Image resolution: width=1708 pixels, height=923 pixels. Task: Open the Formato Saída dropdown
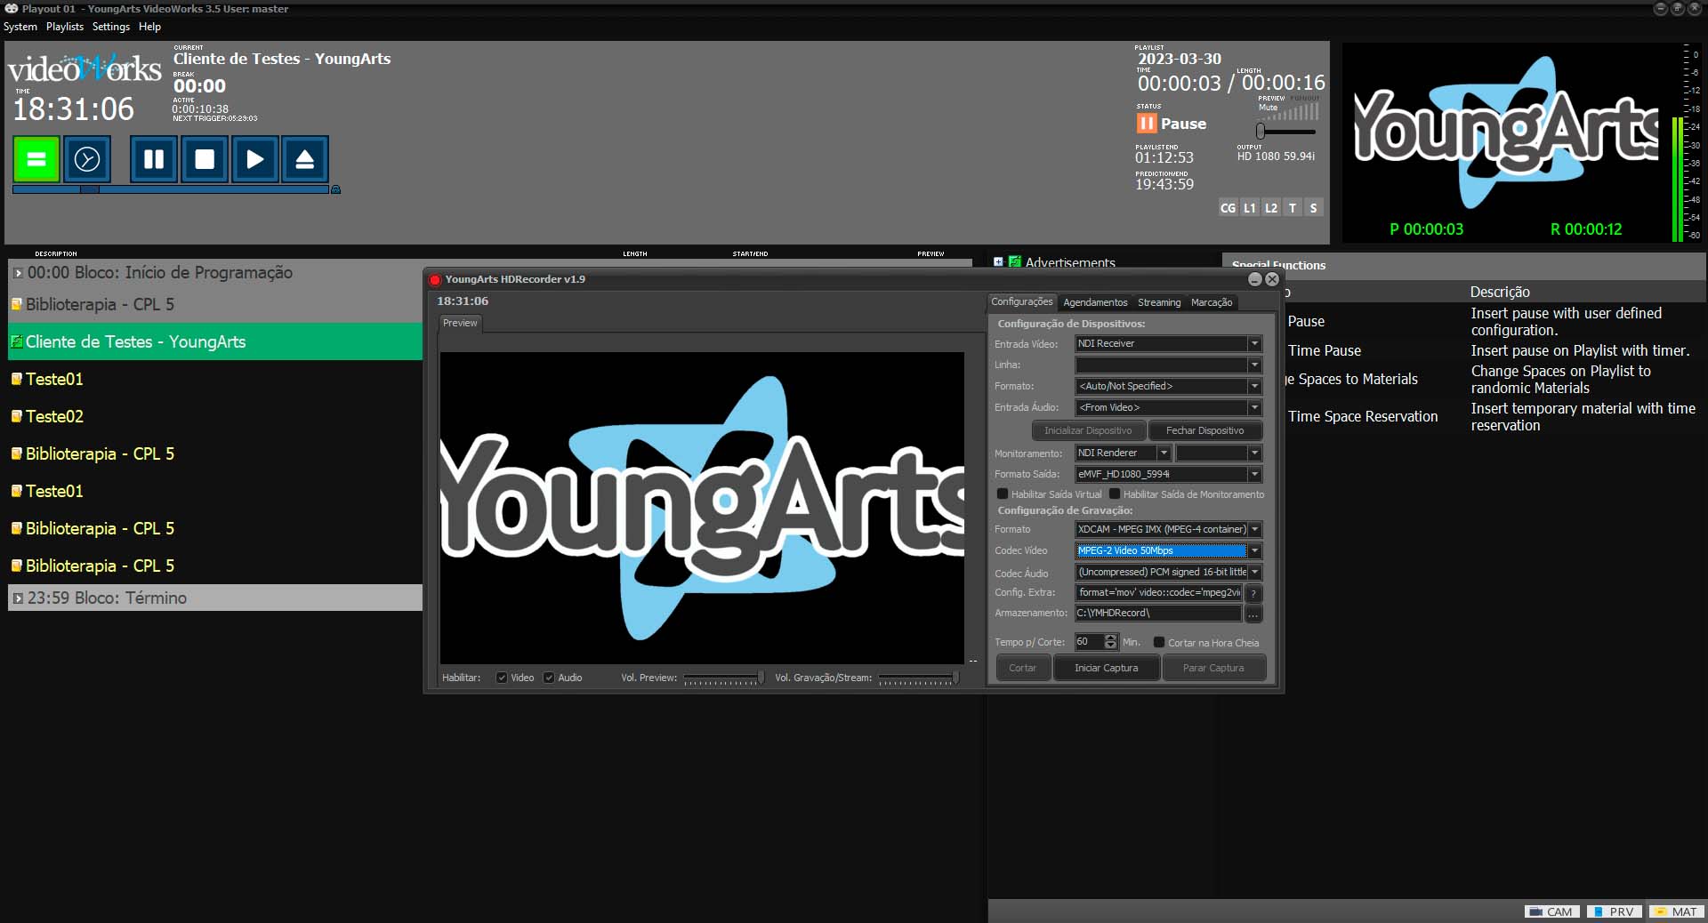[x=1254, y=474]
